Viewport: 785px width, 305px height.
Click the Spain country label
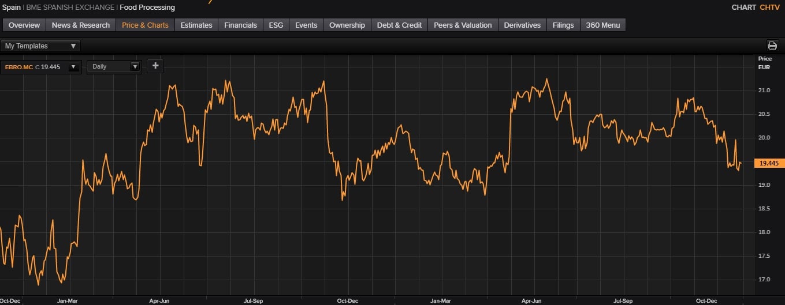[12, 7]
